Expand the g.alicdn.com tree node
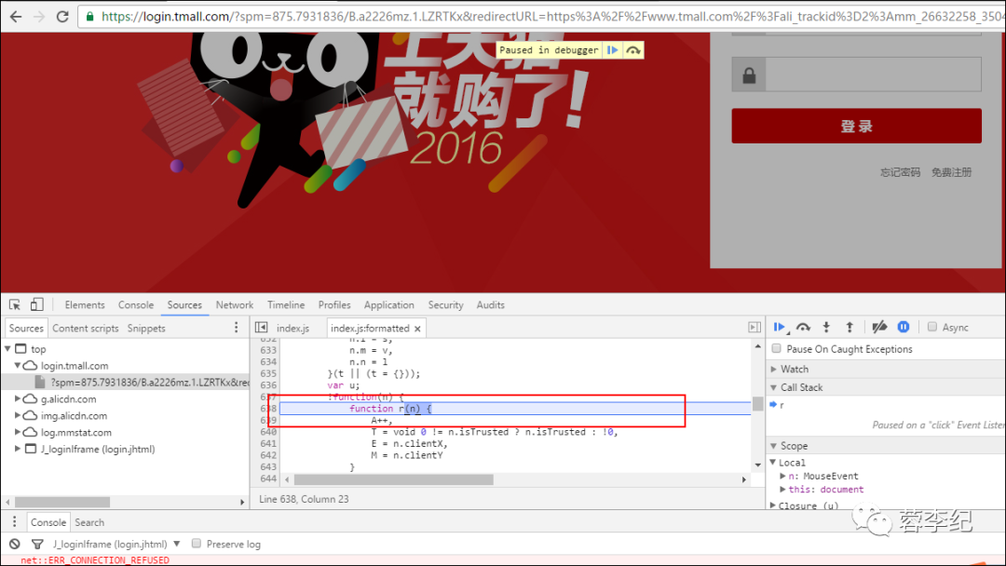This screenshot has height=566, width=1006. point(18,398)
